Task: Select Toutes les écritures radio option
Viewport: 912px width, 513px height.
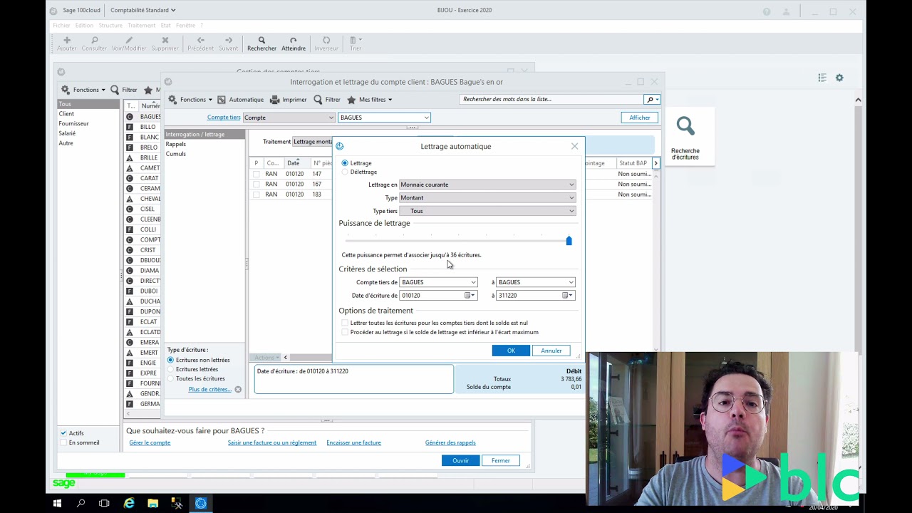Action: click(170, 378)
